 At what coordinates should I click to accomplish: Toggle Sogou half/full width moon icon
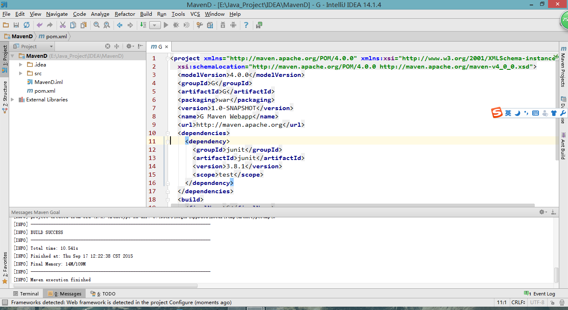pos(517,113)
